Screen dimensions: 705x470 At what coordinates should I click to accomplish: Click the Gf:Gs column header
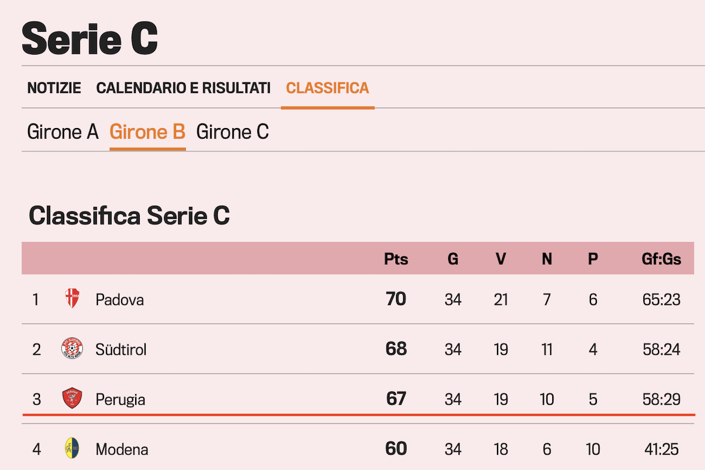pyautogui.click(x=662, y=259)
